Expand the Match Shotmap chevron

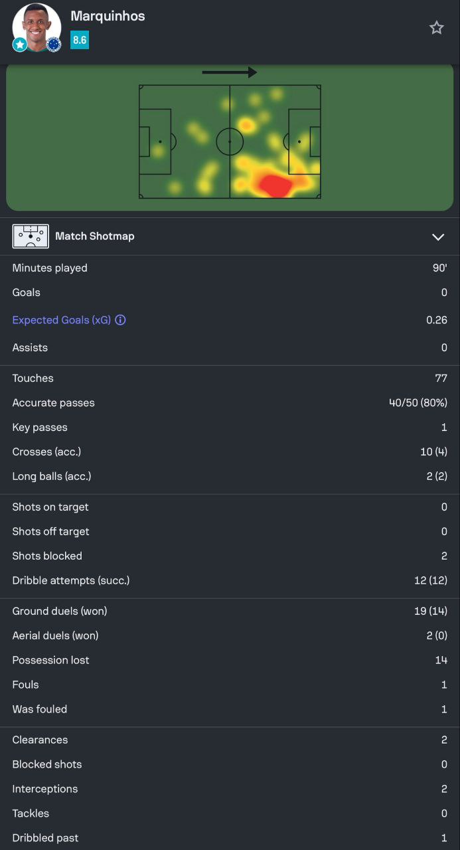click(437, 237)
